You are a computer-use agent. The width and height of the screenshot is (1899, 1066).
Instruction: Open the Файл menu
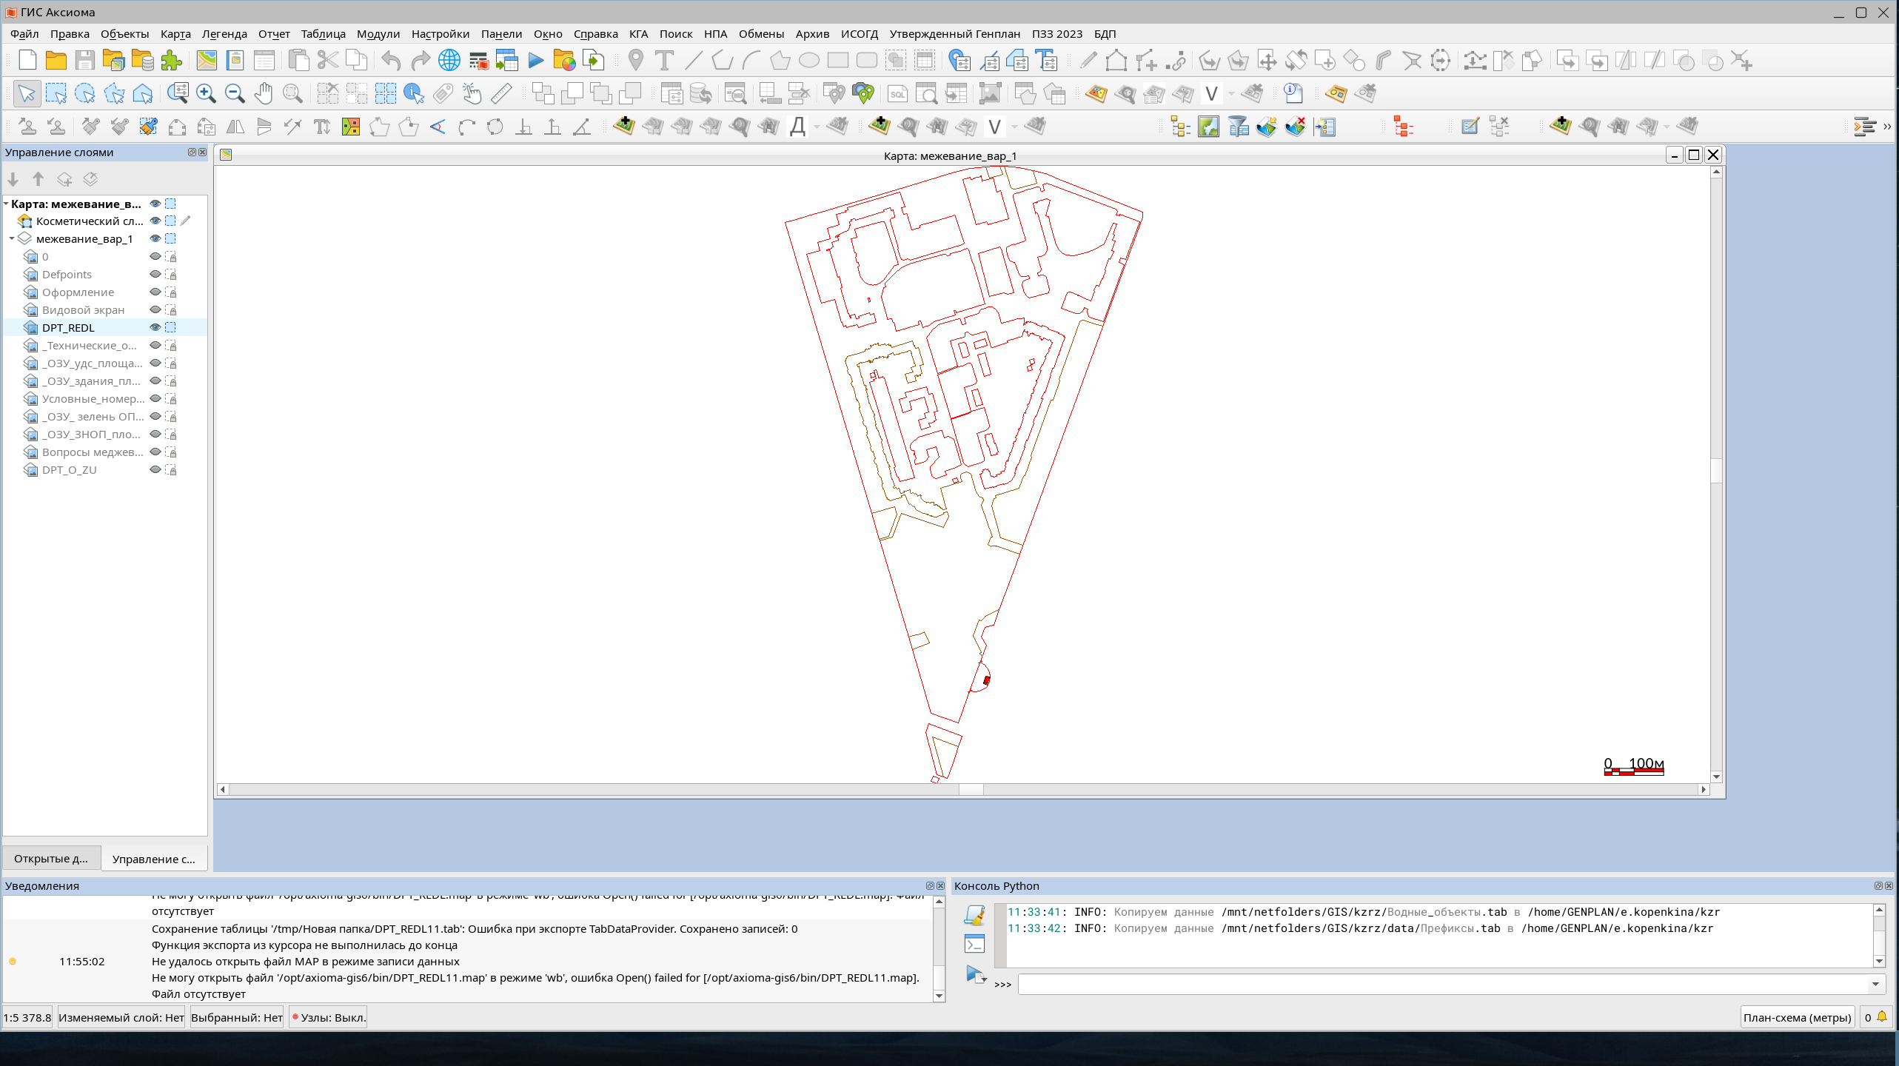pyautogui.click(x=24, y=34)
